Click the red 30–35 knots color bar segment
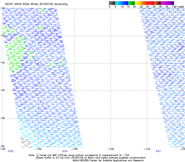Image resolution: width=185 pixels, height=162 pixels. 151,3
